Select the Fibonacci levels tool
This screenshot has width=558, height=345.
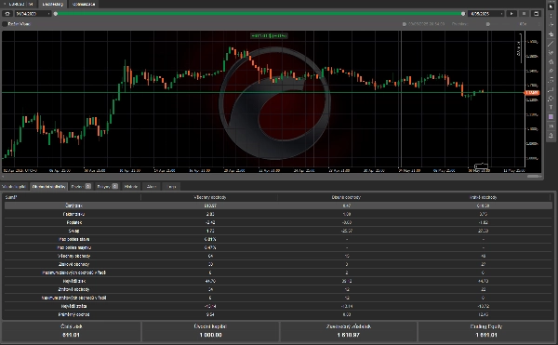[x=551, y=80]
